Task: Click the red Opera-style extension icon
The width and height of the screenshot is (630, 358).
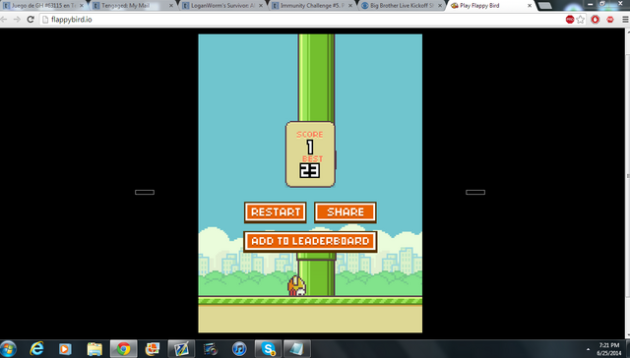Action: 596,20
